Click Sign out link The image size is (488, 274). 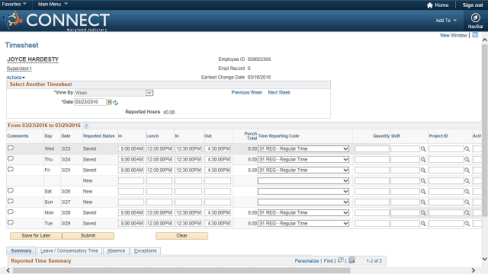point(473,5)
